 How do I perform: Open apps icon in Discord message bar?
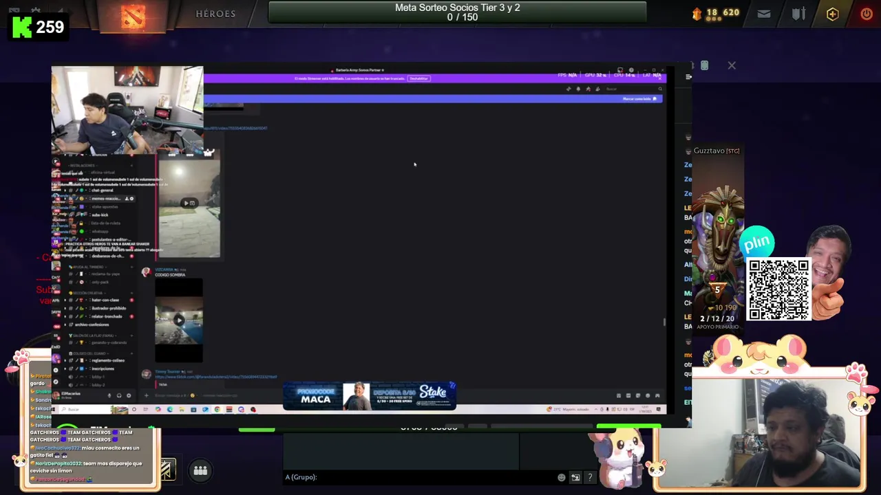pyautogui.click(x=657, y=395)
